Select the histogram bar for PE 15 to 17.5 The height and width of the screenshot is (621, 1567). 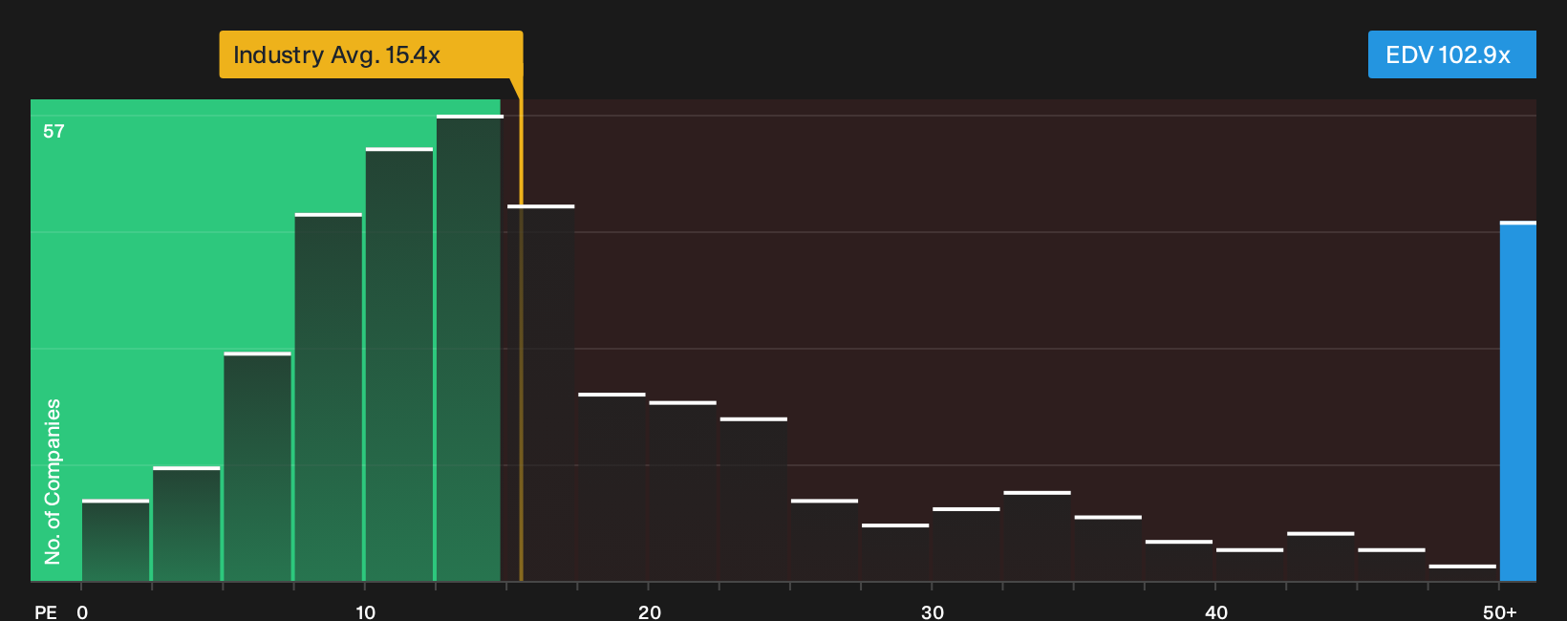tap(541, 393)
